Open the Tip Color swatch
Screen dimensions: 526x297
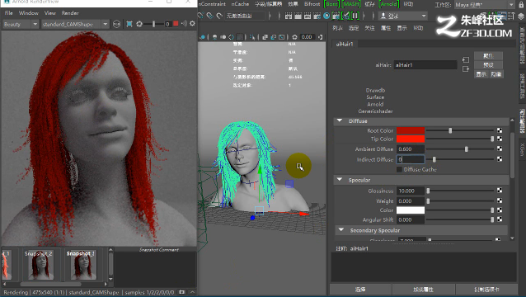click(411, 139)
